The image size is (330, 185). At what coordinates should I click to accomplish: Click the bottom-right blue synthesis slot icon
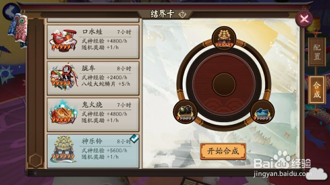(263, 112)
